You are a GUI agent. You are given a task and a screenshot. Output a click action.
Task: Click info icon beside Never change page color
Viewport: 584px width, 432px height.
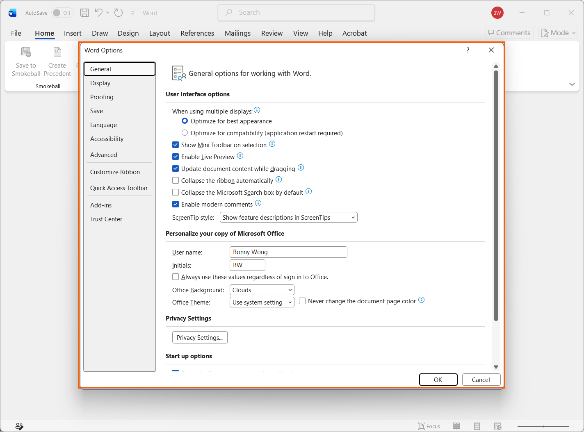pos(422,300)
